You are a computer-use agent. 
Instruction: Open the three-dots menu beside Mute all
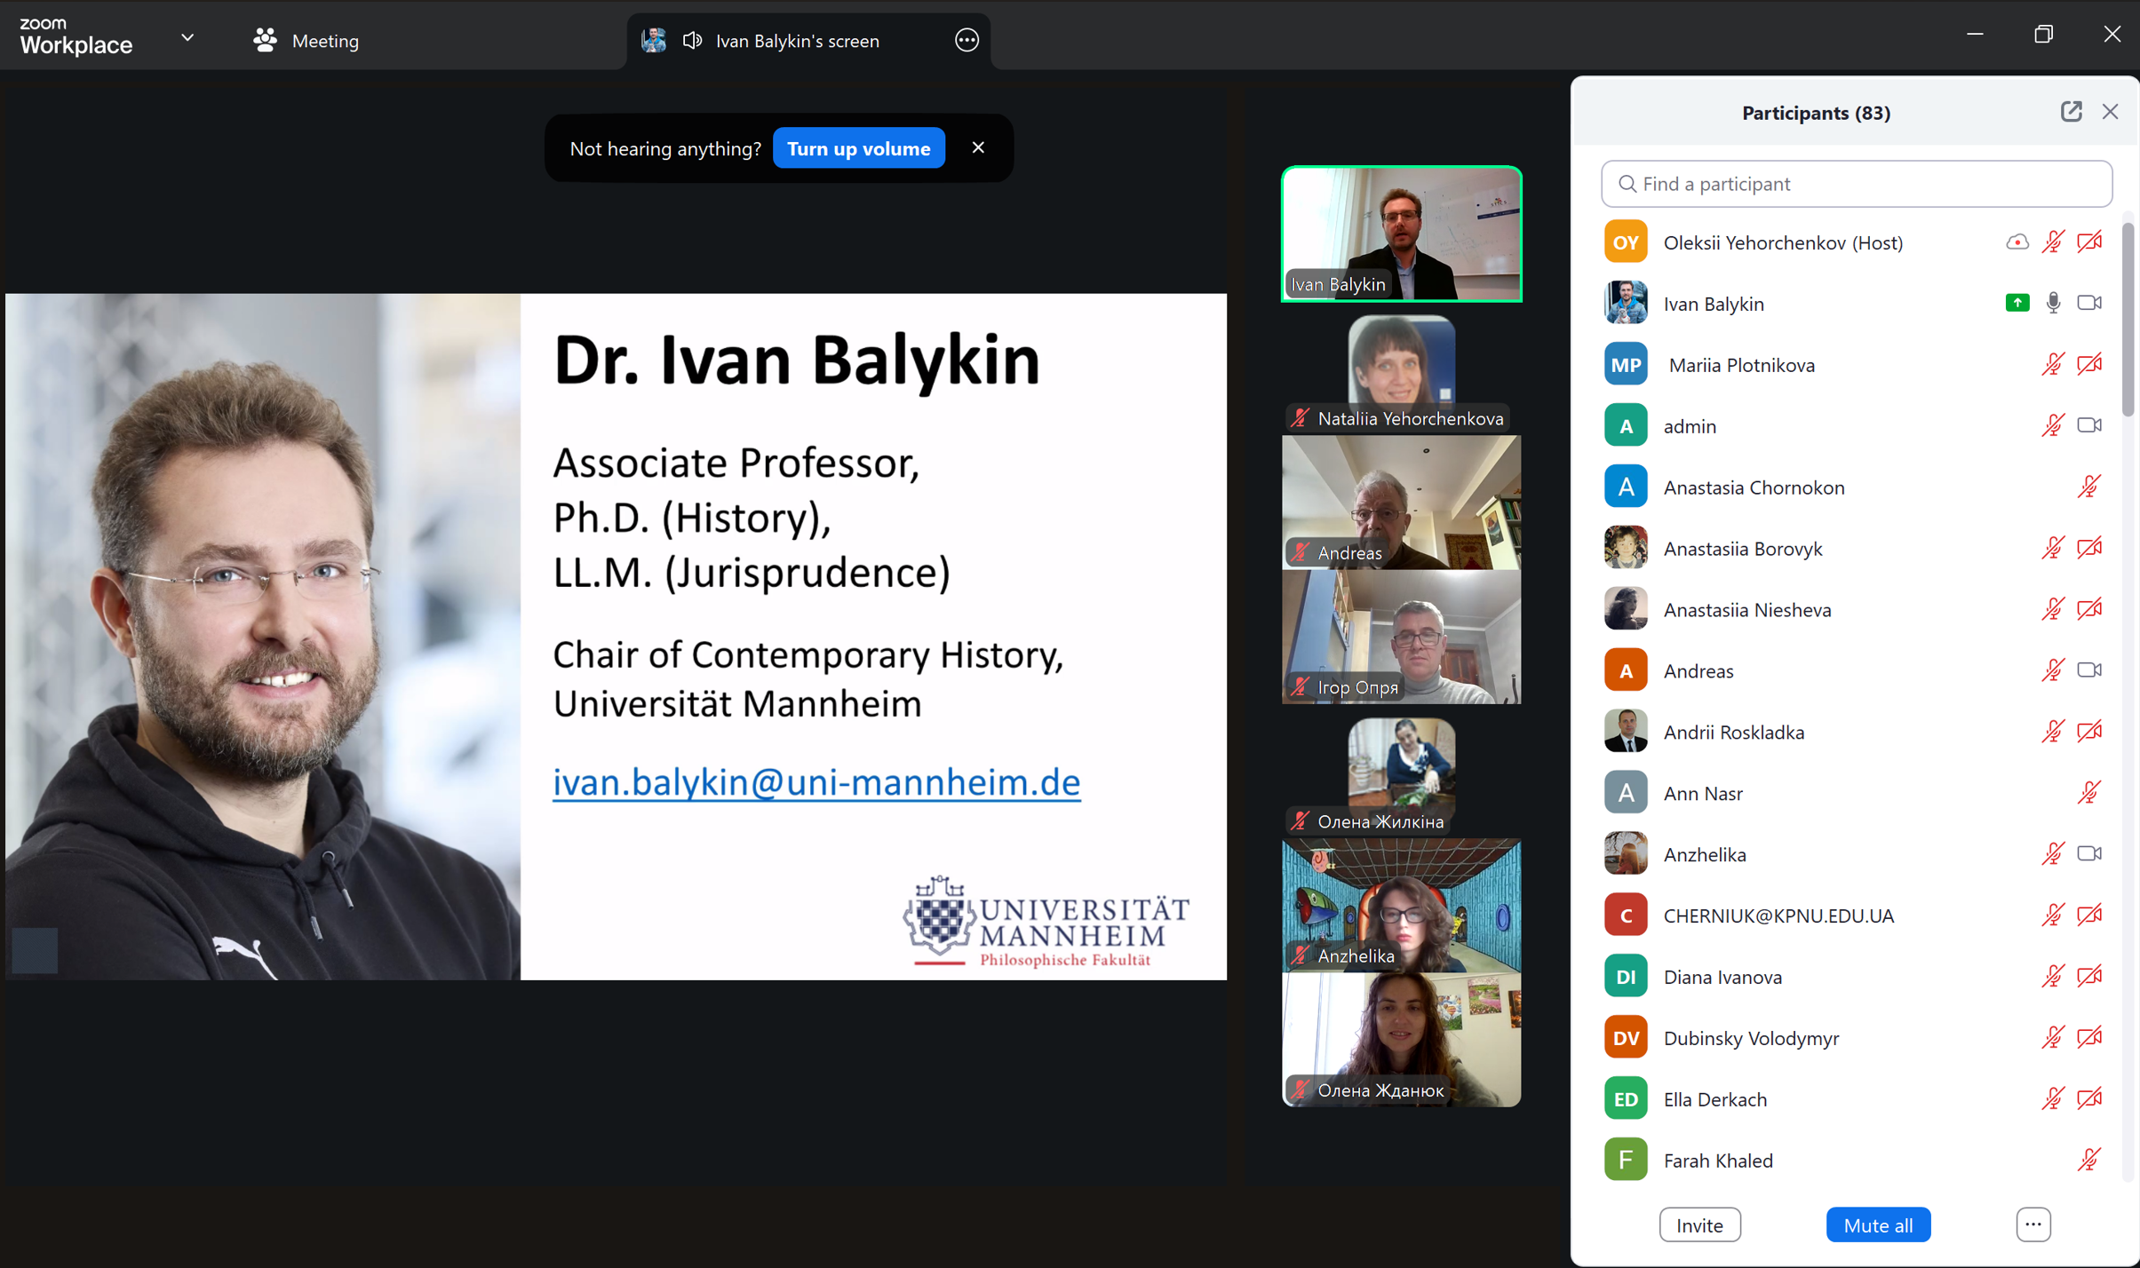coord(2033,1224)
